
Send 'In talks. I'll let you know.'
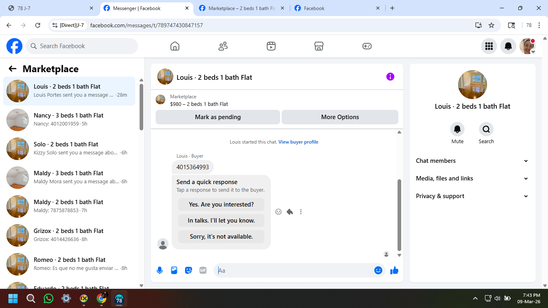point(221,221)
